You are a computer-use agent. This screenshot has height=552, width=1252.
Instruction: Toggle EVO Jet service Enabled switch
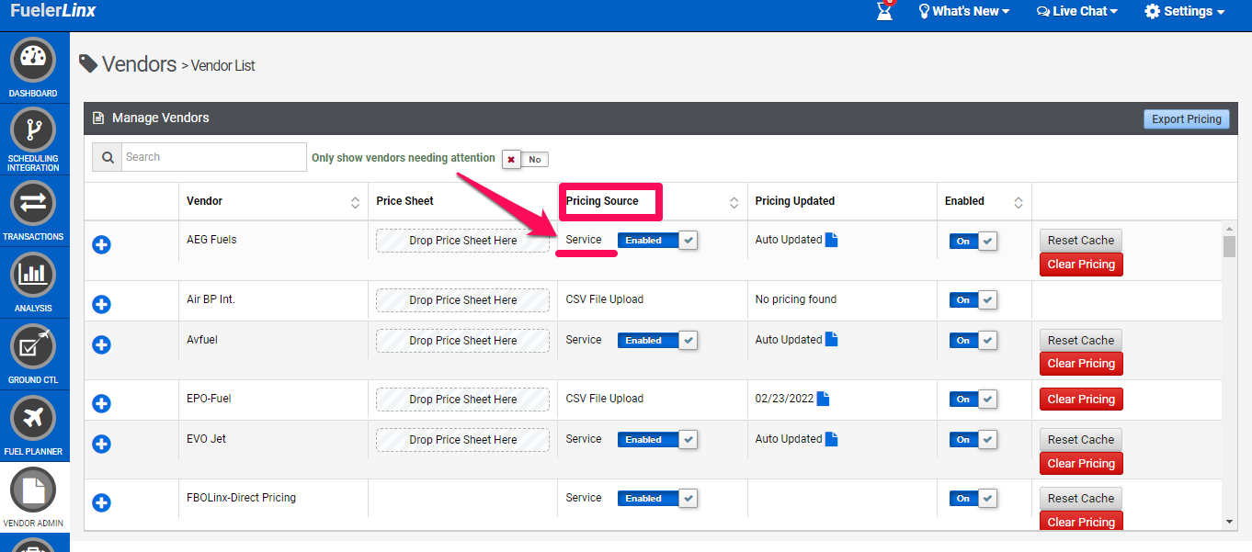coord(657,440)
